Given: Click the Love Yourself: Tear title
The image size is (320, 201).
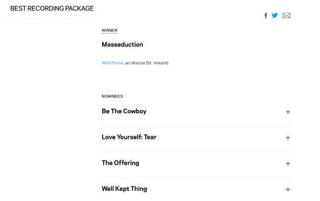Looking at the screenshot, I should pyautogui.click(x=129, y=137).
